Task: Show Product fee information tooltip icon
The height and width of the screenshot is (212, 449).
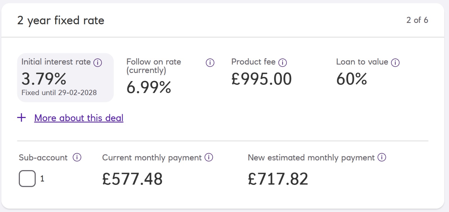Action: pos(282,63)
